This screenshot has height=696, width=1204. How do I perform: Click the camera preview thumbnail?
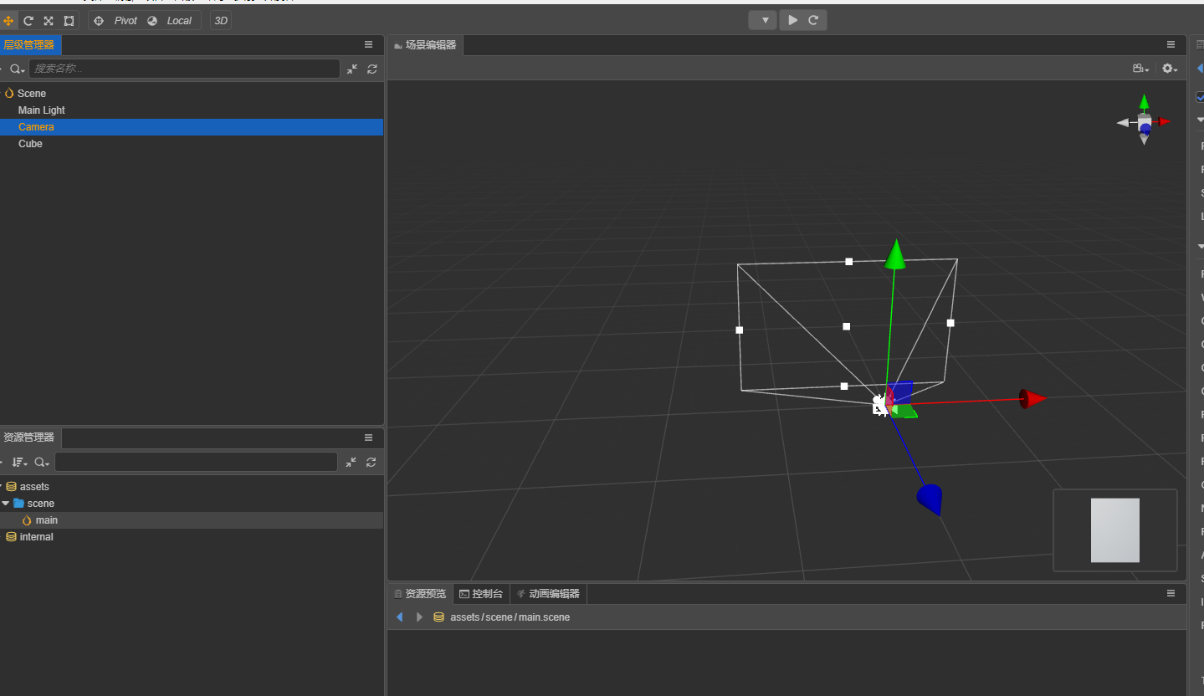tap(1115, 530)
